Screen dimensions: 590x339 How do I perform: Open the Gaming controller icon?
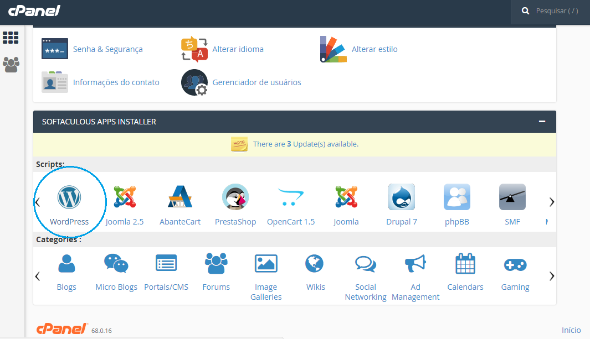[515, 265]
